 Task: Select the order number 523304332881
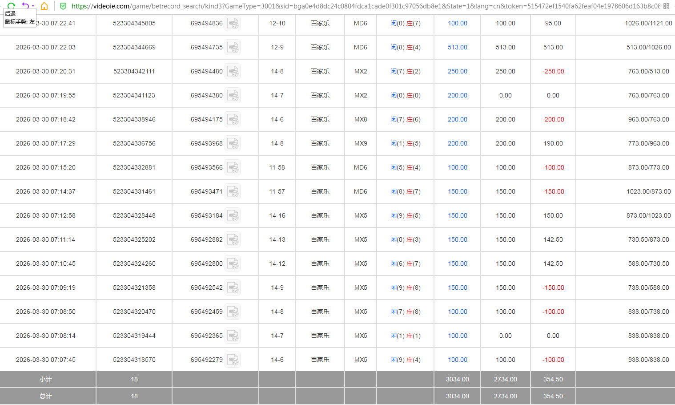point(134,167)
